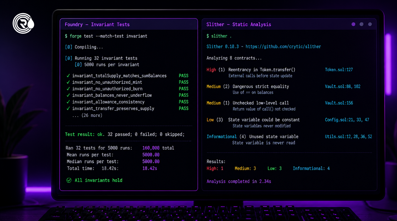Open the Utils.sol:12, 28, 36, 52 reference
The image size is (397, 221).
tap(348, 137)
